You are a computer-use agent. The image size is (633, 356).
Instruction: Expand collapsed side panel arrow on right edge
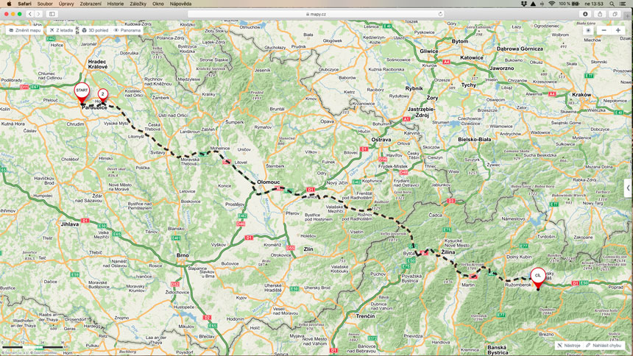[x=628, y=187]
